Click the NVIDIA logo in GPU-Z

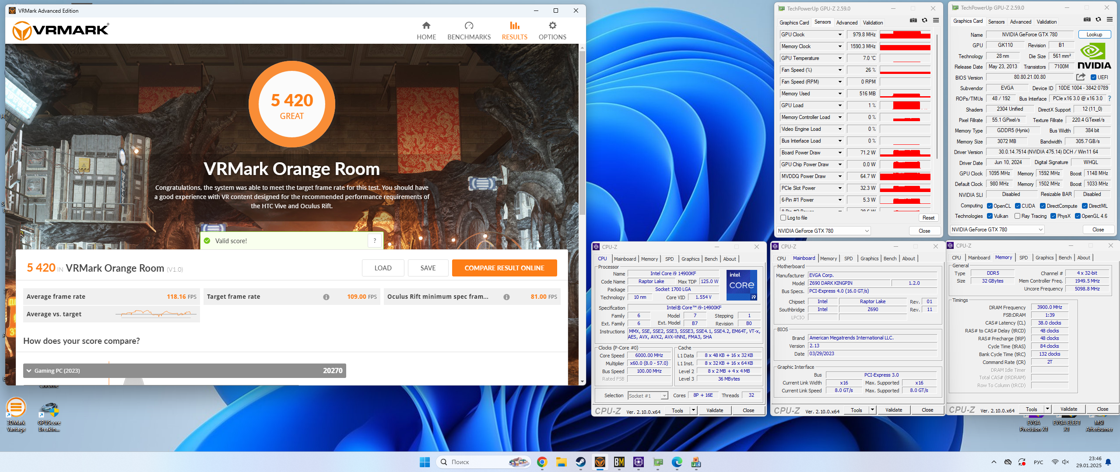click(1094, 56)
